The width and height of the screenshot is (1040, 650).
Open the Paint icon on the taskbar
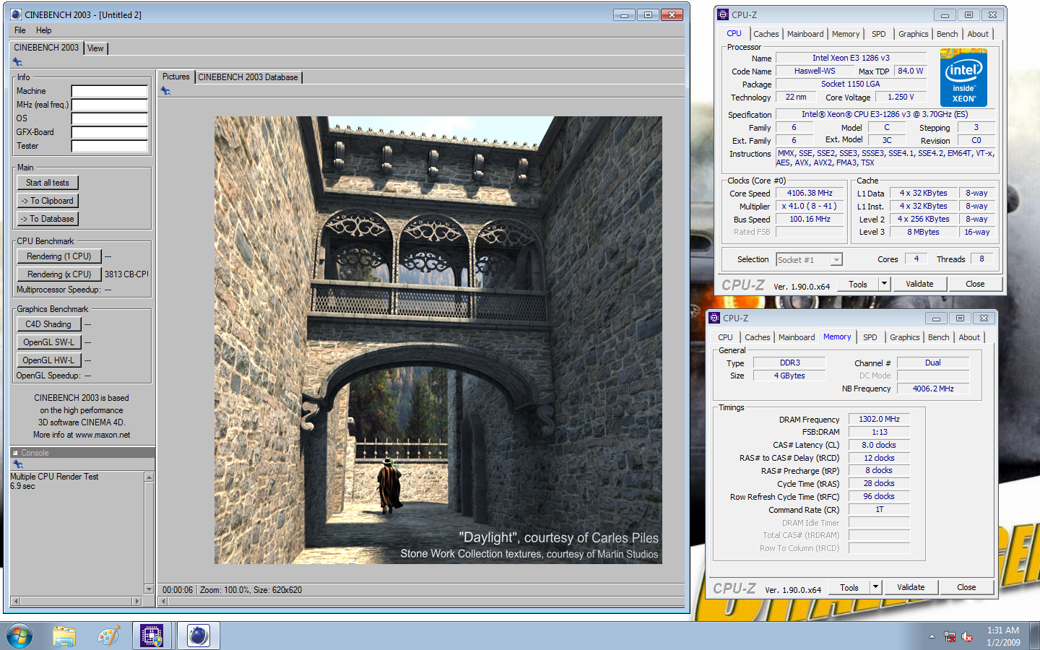click(108, 636)
